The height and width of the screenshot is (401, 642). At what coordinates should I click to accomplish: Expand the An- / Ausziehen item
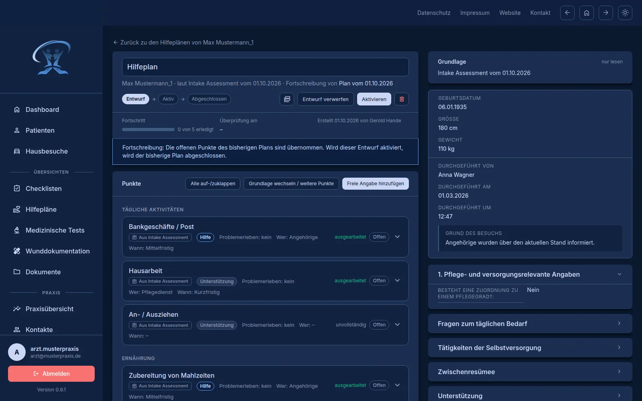[397, 325]
